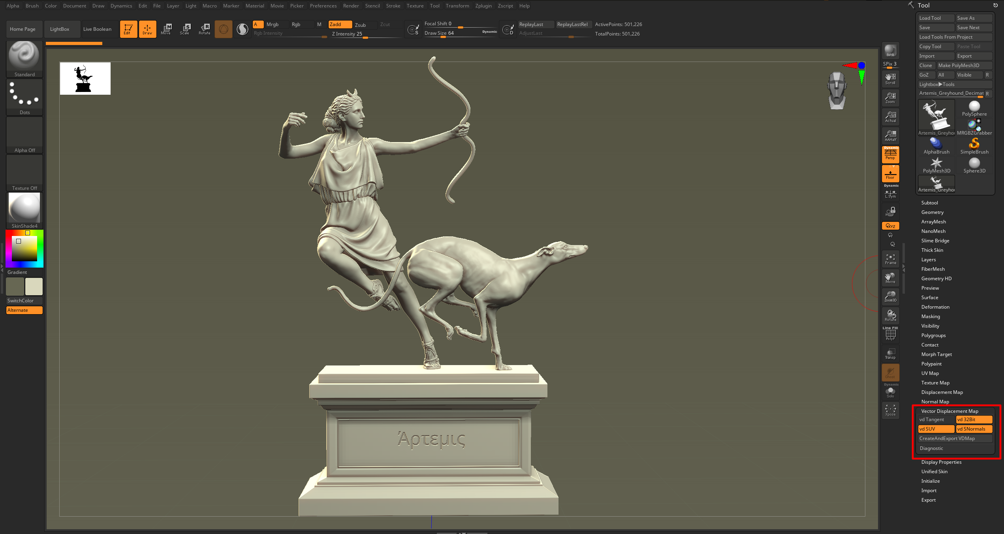Screen dimensions: 1004x534
Task: Expand the Geometry section
Action: pyautogui.click(x=932, y=212)
